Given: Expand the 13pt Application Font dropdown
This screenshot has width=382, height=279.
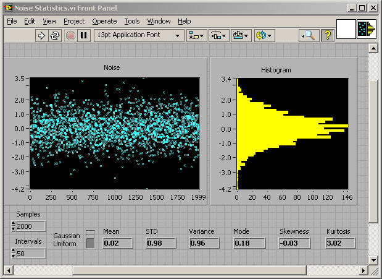Looking at the screenshot, I should (x=178, y=36).
